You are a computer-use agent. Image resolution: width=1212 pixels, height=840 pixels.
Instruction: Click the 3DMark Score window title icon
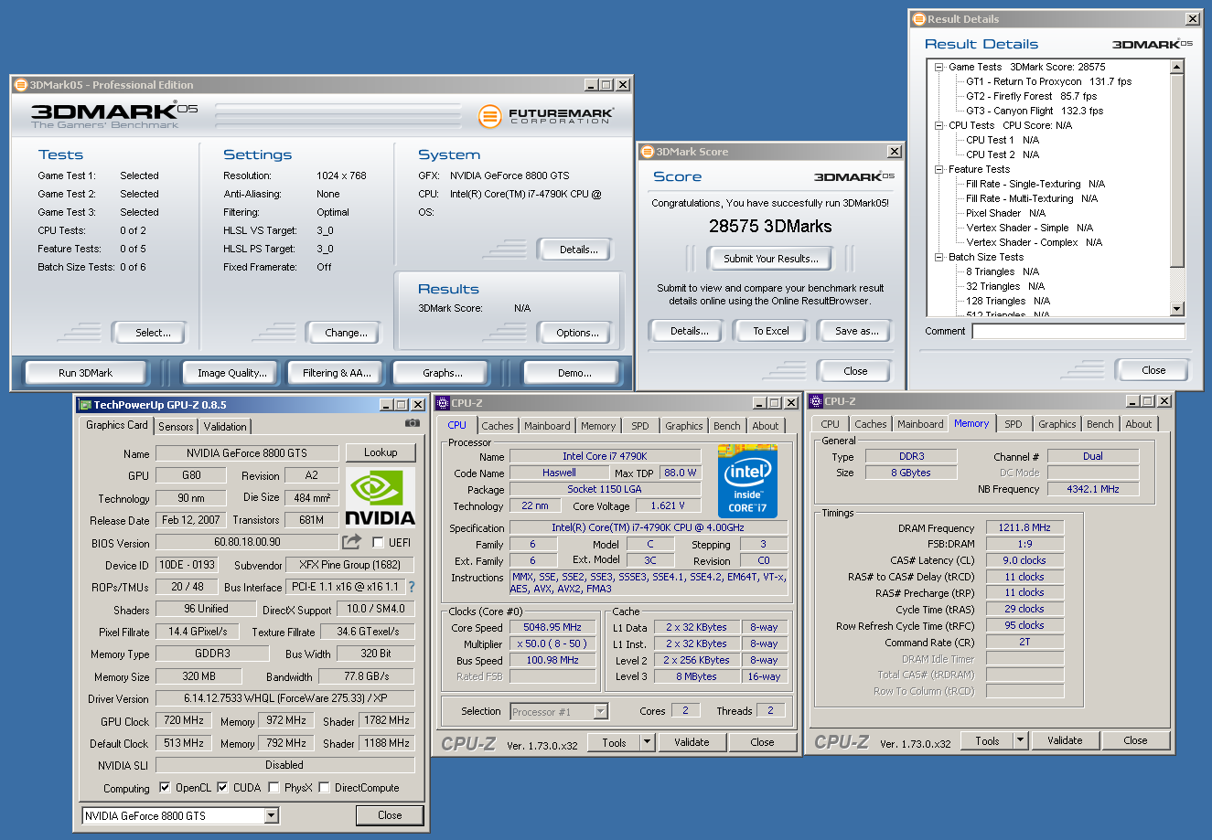coord(647,152)
